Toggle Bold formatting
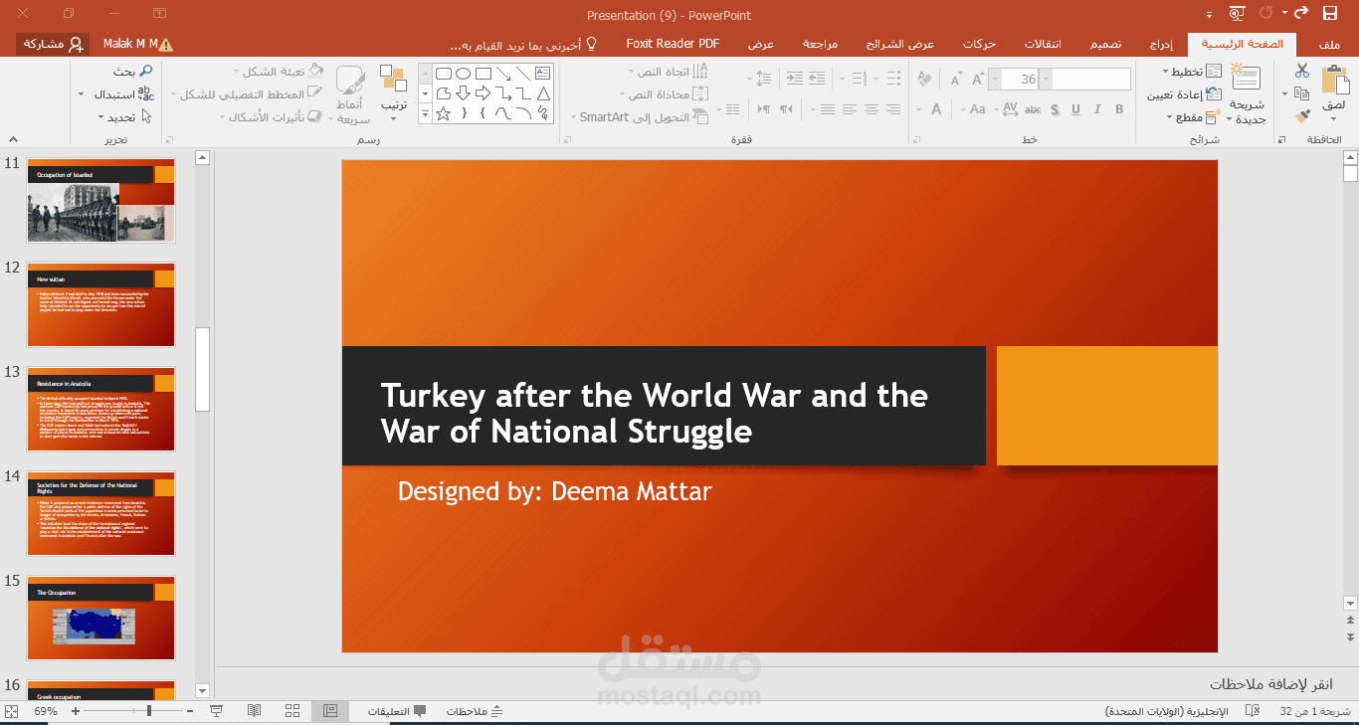The width and height of the screenshot is (1359, 725). pyautogui.click(x=1119, y=109)
